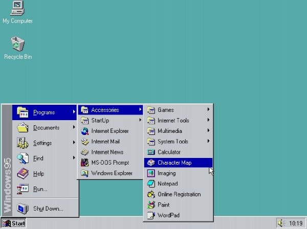Click the Imaging icon
307x229 pixels.
click(x=151, y=173)
